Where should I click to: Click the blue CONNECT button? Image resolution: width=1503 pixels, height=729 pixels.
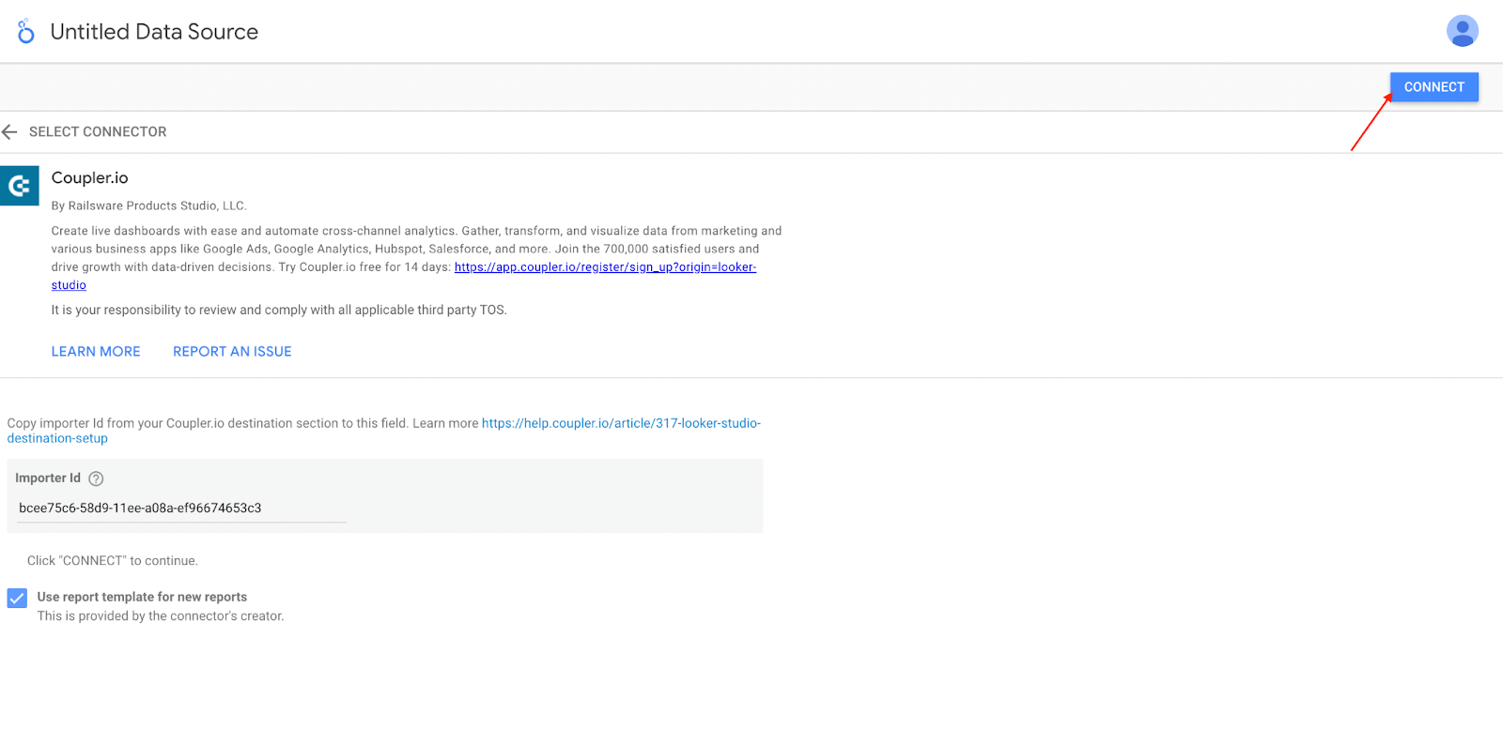(x=1433, y=87)
